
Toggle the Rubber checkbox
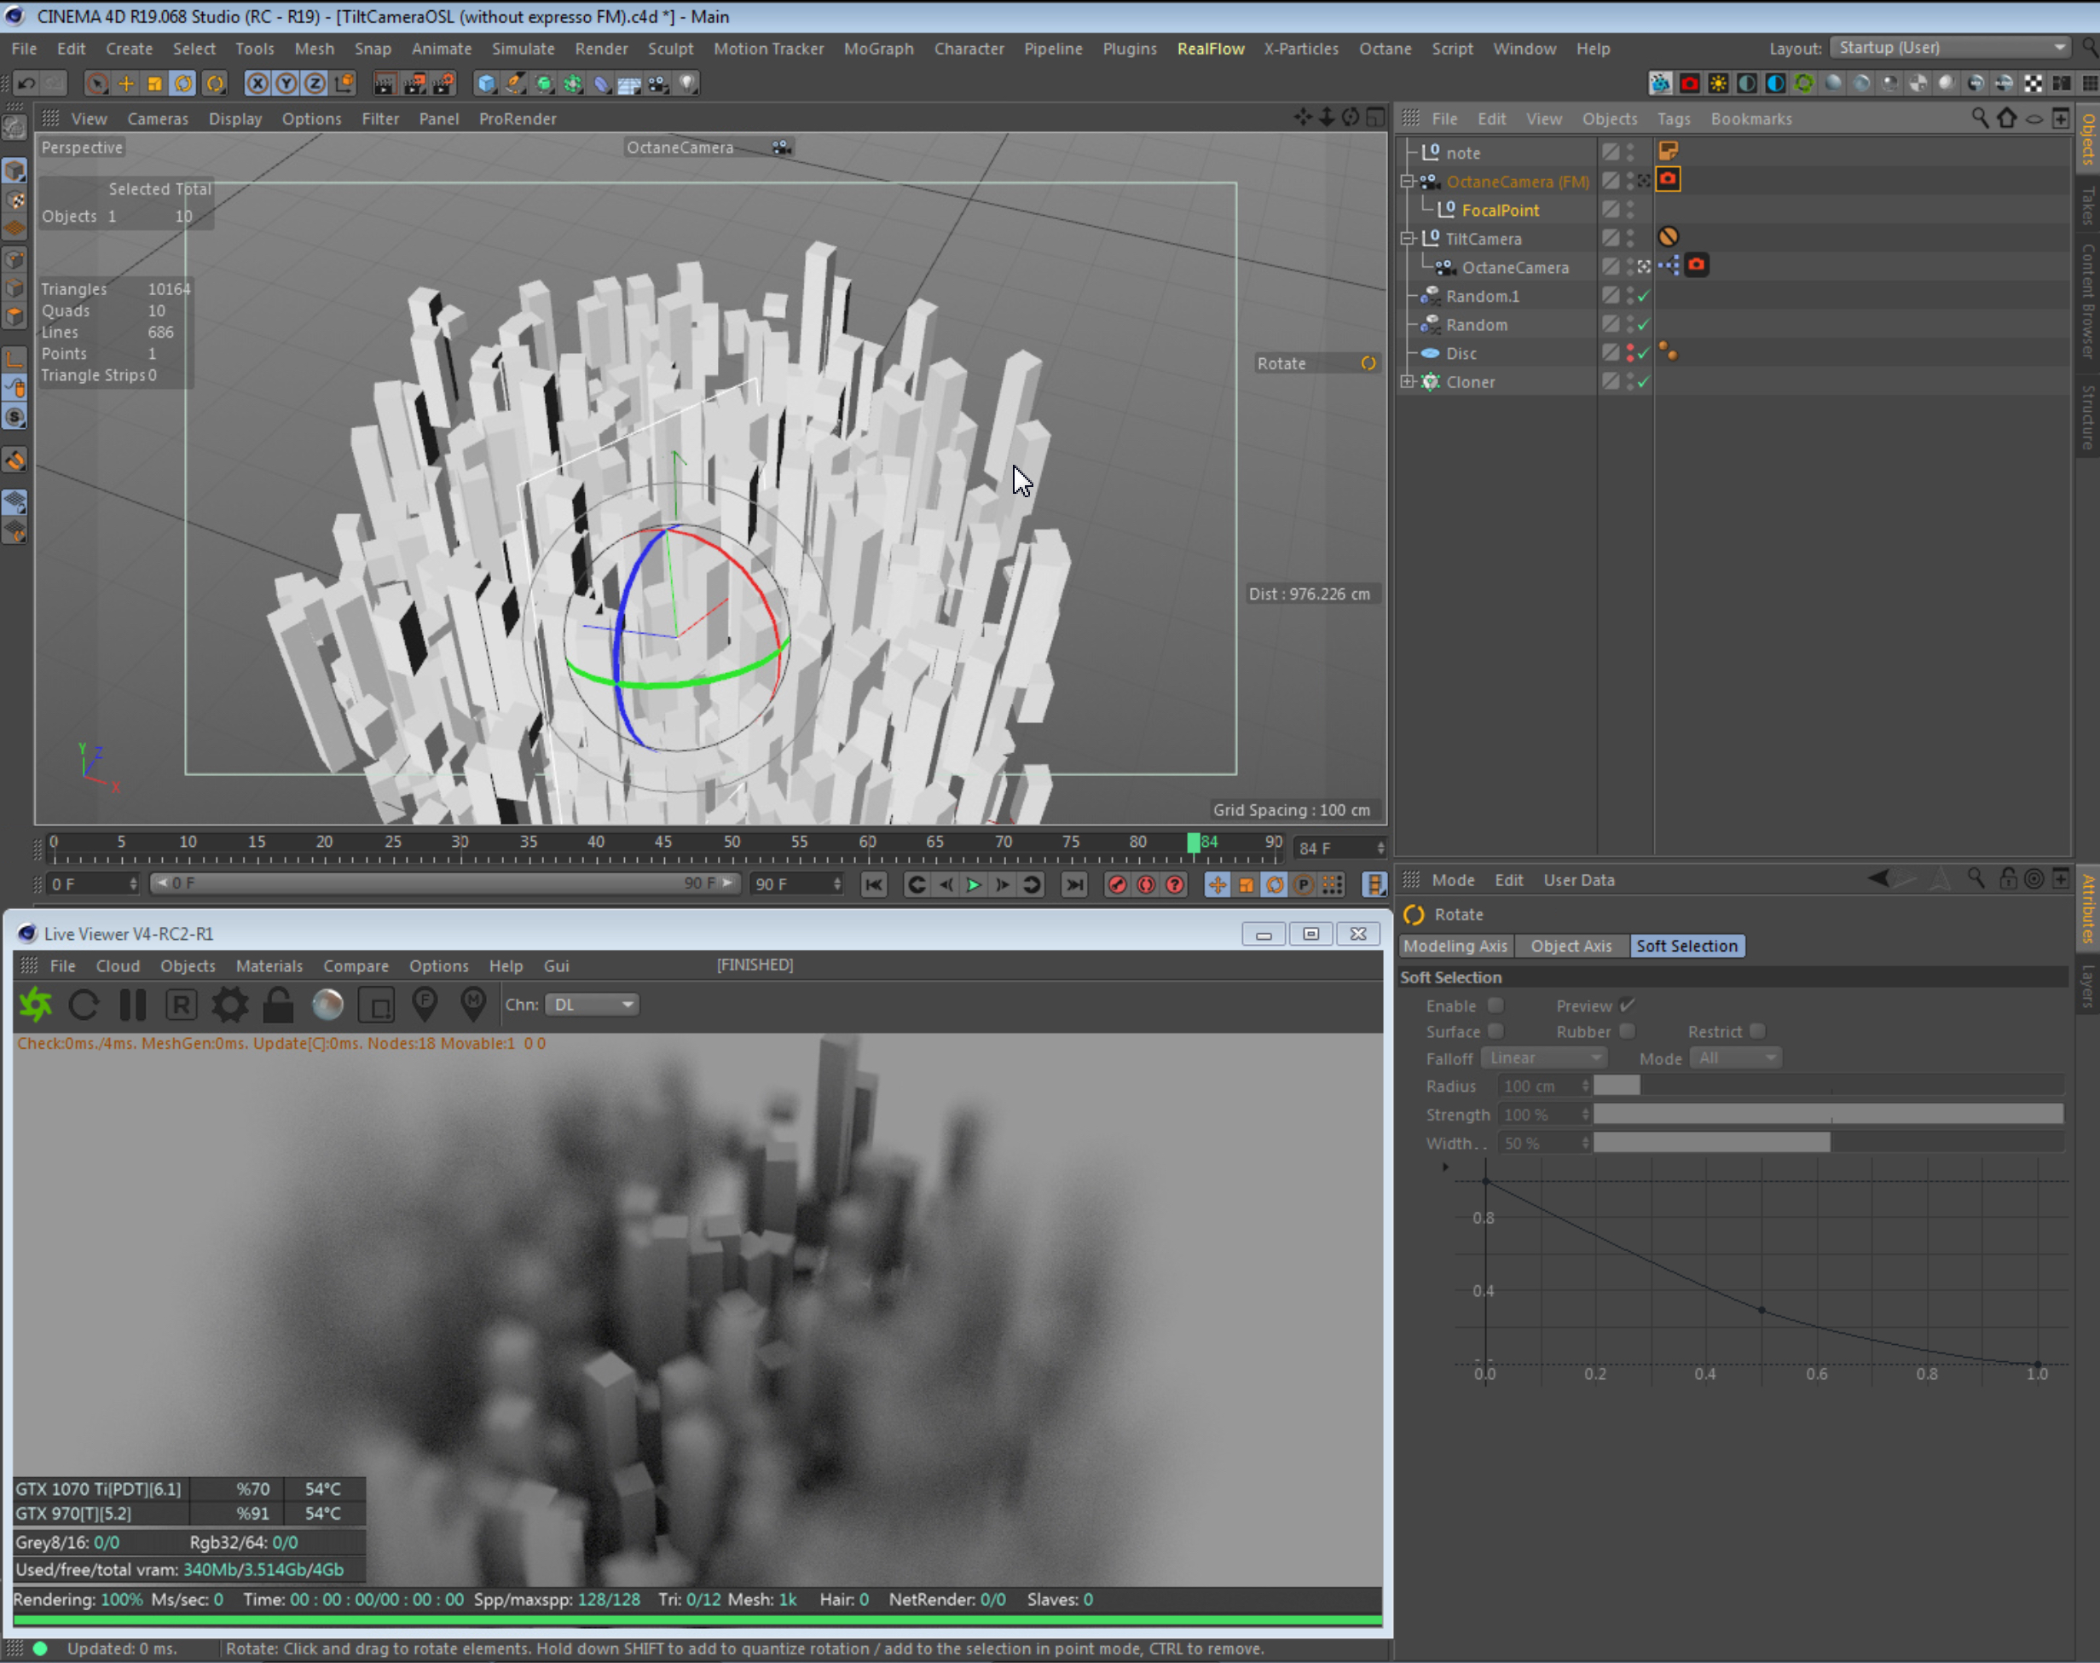click(1627, 1031)
